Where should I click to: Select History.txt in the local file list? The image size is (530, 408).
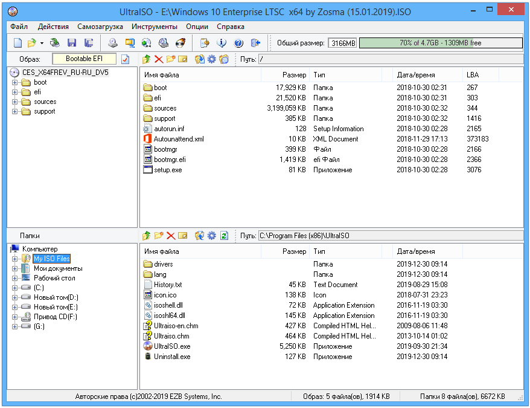click(168, 285)
